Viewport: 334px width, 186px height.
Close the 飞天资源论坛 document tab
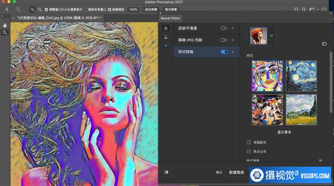pyautogui.click(x=13, y=18)
